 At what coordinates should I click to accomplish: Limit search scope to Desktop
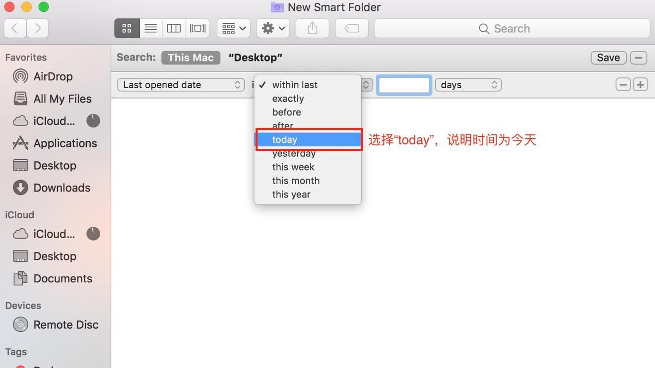click(x=255, y=58)
